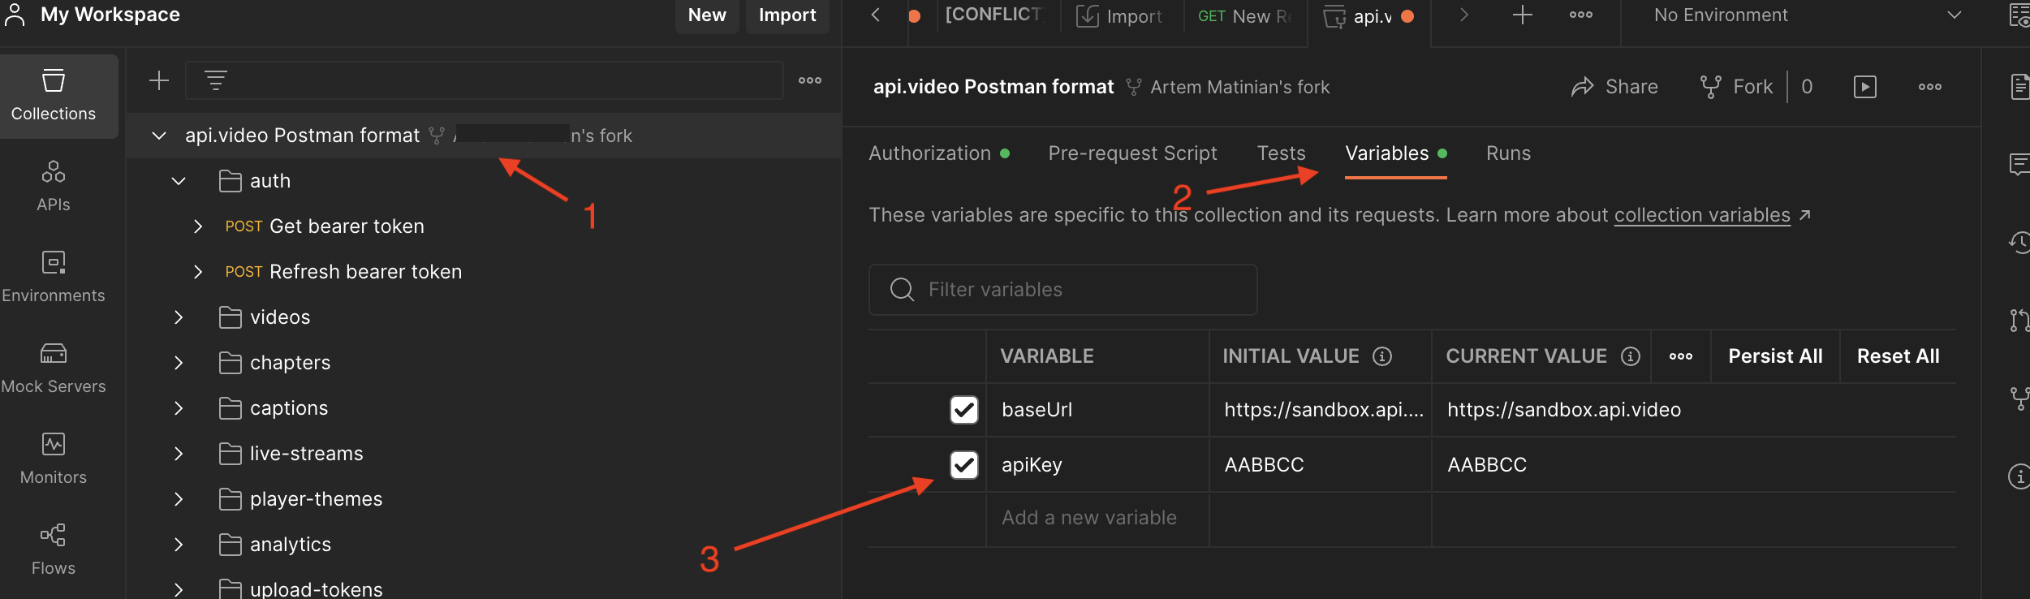
Task: Collapse the api.video Postman format collection
Action: [x=159, y=136]
